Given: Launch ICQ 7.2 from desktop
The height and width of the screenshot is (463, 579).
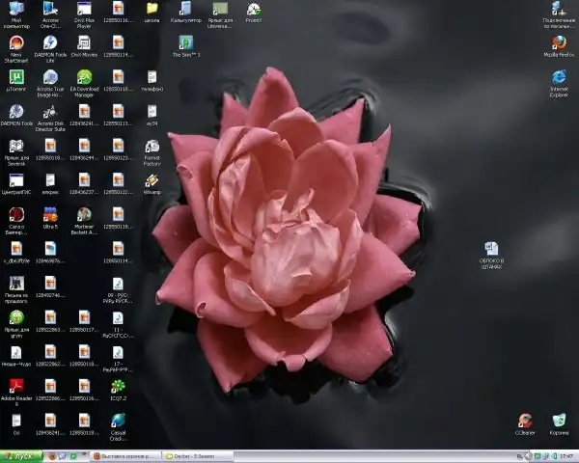Looking at the screenshot, I should [118, 386].
